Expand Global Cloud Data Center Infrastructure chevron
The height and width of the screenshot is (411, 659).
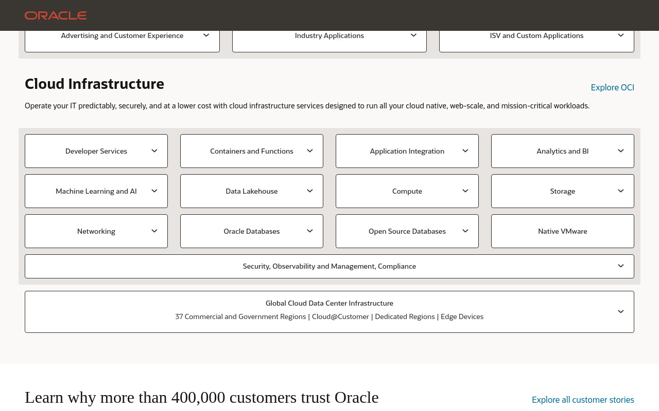coord(620,312)
